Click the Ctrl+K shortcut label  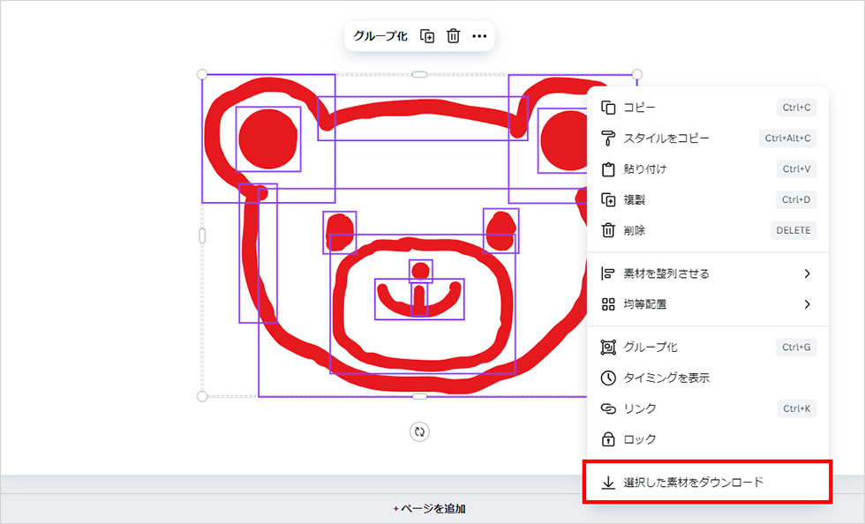pos(796,408)
